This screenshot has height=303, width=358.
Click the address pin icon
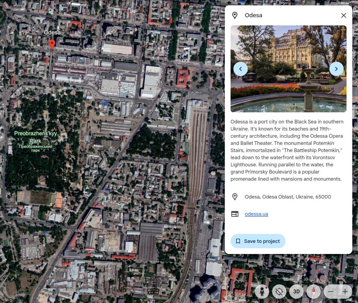(x=235, y=197)
